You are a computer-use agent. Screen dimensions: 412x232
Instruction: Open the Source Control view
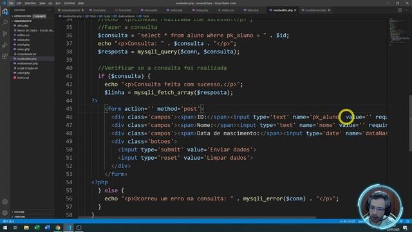click(5, 34)
